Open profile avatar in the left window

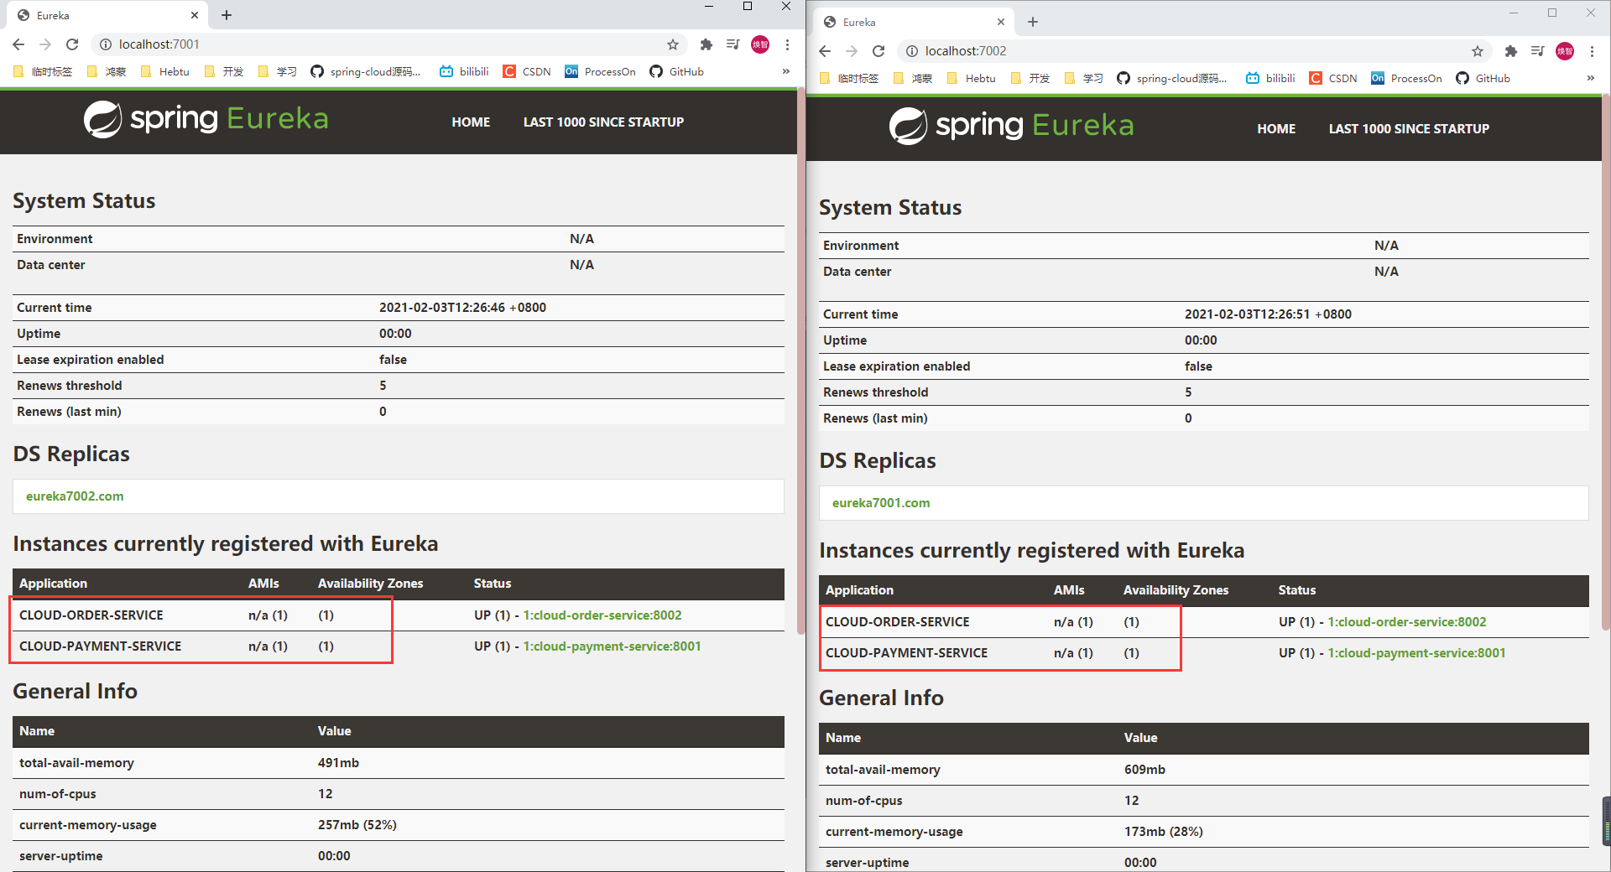[760, 44]
